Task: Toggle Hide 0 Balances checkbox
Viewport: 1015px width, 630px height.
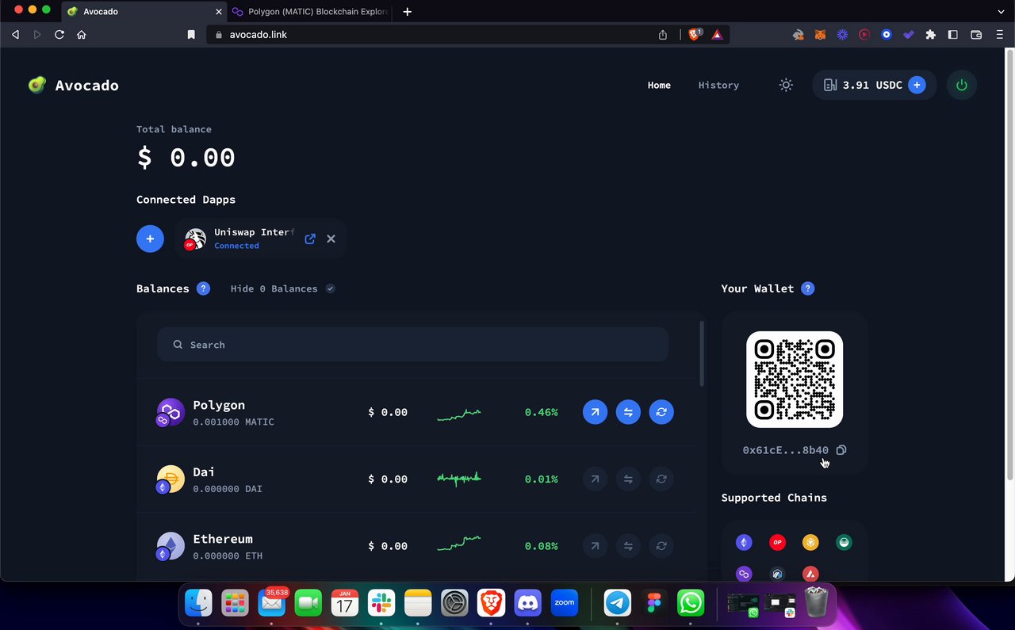Action: point(331,288)
